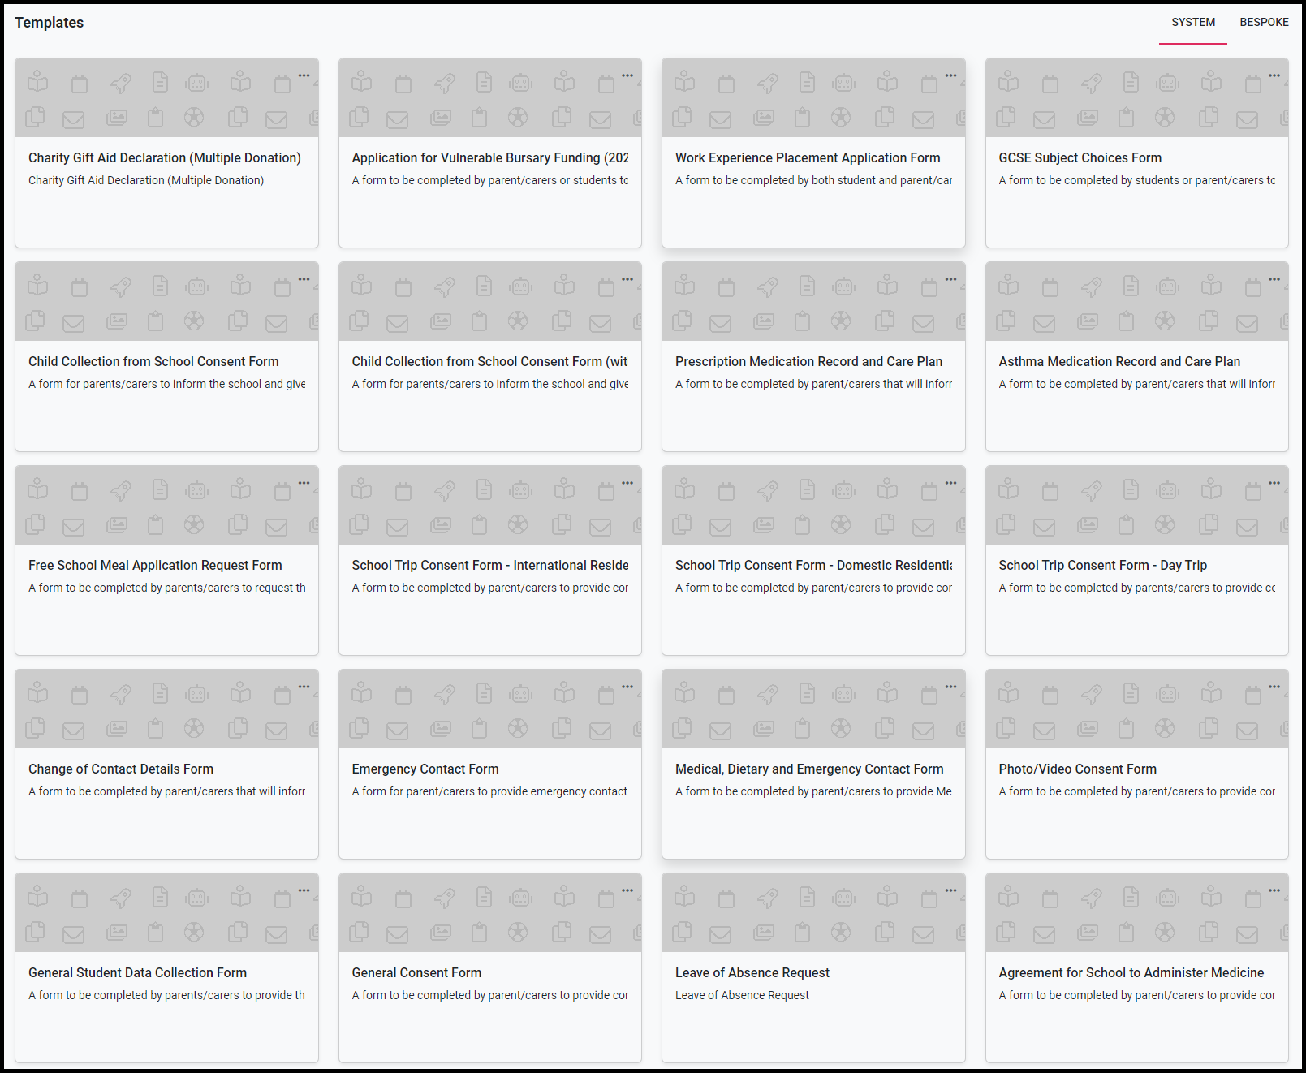Open ellipsis menu on Photo/Video Consent Form card
1306x1073 pixels.
click(x=1274, y=687)
